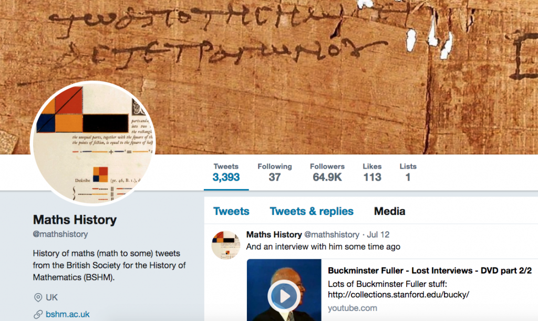The image size is (538, 321).
Task: Click the youtube.com source label
Action: (x=353, y=308)
